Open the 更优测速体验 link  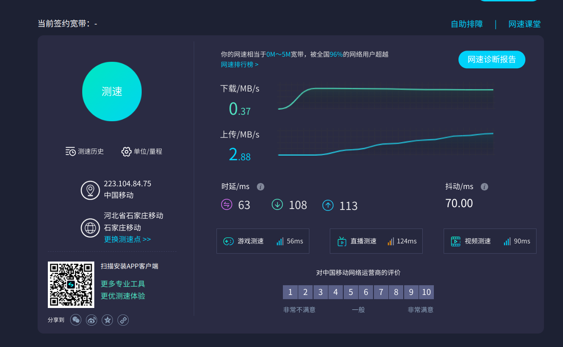123,296
